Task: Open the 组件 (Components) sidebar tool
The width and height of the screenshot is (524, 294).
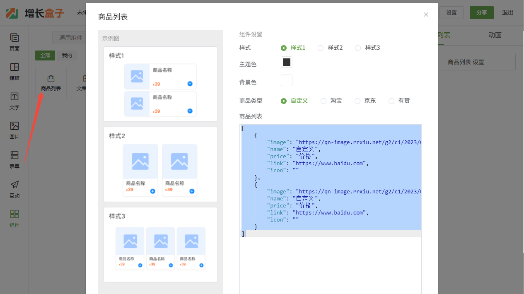Action: (14, 219)
